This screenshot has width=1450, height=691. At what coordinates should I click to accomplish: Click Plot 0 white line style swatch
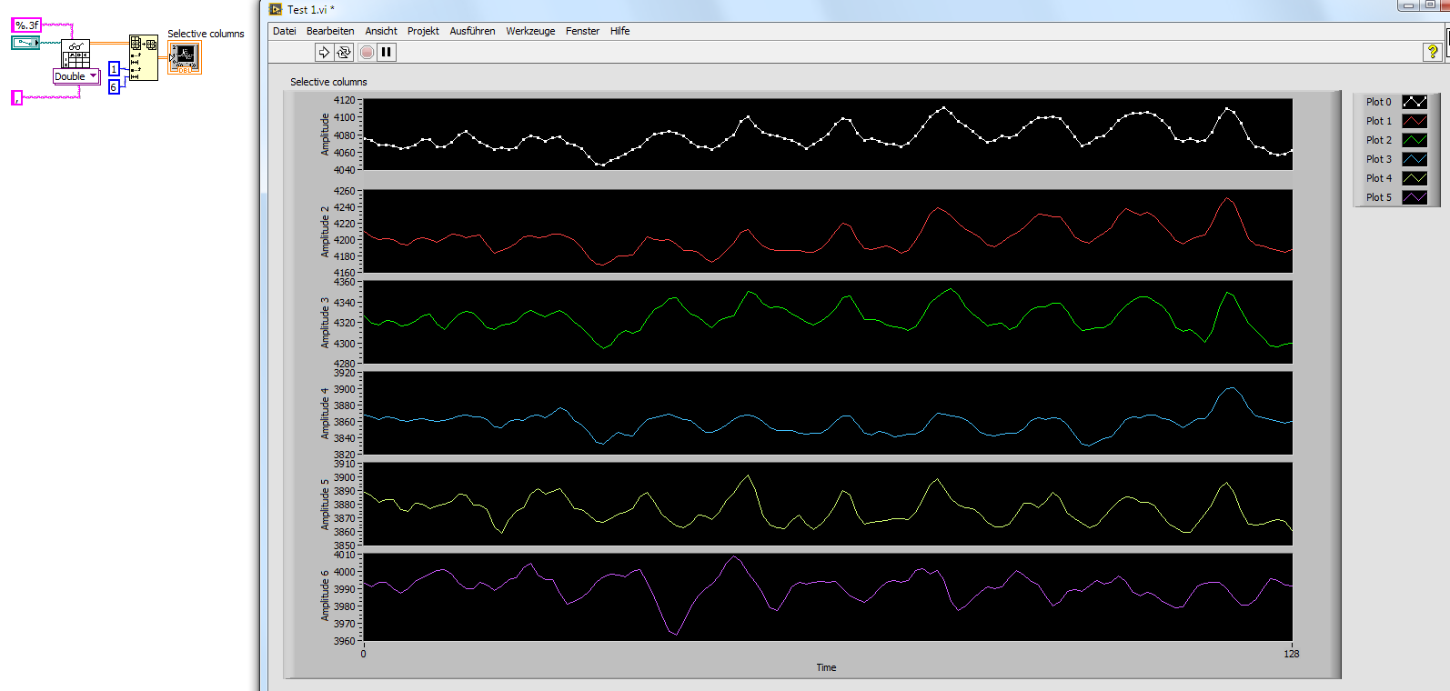click(x=1415, y=102)
